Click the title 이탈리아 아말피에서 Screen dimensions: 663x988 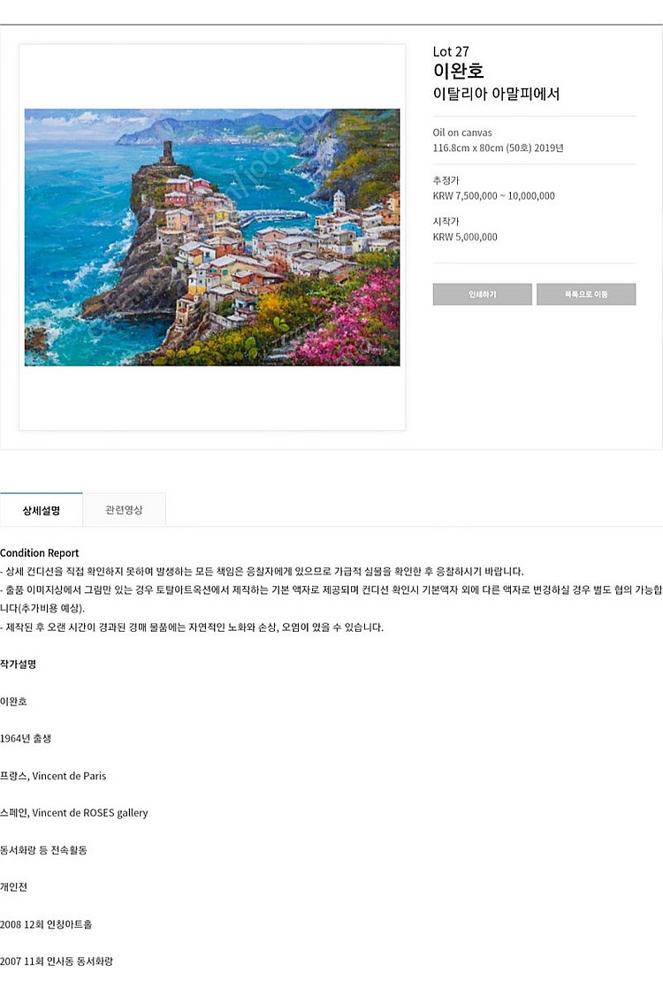(x=496, y=94)
